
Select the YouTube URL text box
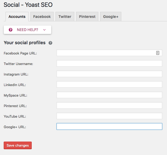[109, 116]
